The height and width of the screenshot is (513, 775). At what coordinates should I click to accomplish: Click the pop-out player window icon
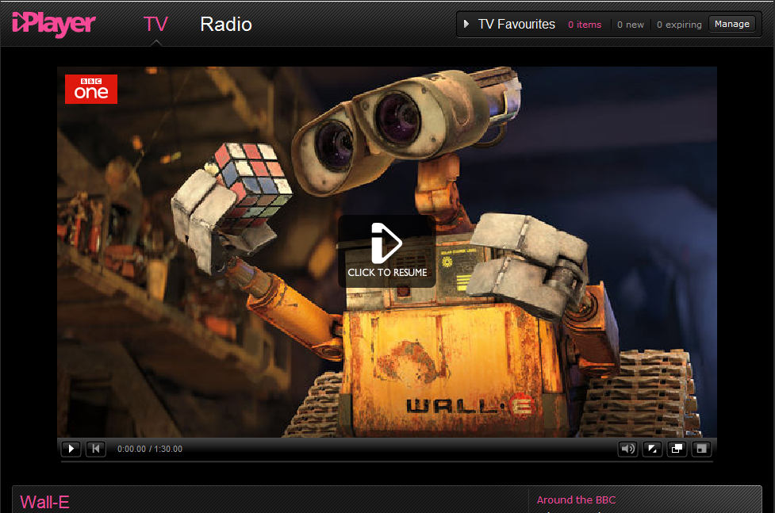pyautogui.click(x=677, y=448)
